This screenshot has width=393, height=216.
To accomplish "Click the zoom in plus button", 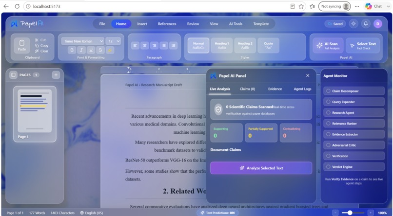I will click(371, 213).
